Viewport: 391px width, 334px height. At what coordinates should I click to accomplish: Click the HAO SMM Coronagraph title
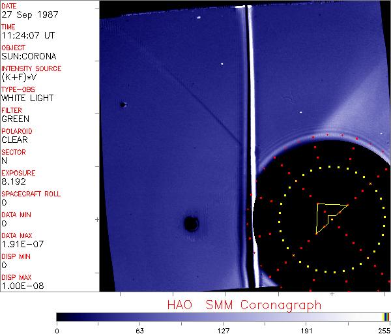pos(244,305)
